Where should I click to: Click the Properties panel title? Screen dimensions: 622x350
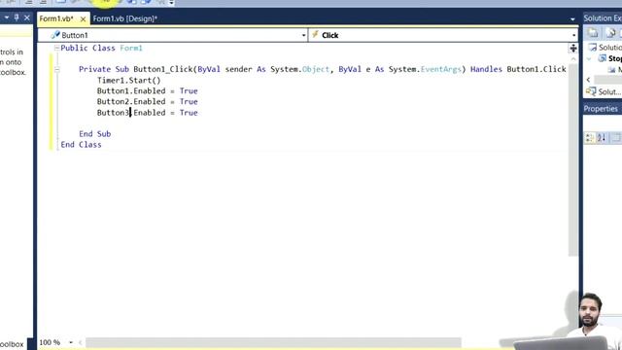click(x=601, y=109)
